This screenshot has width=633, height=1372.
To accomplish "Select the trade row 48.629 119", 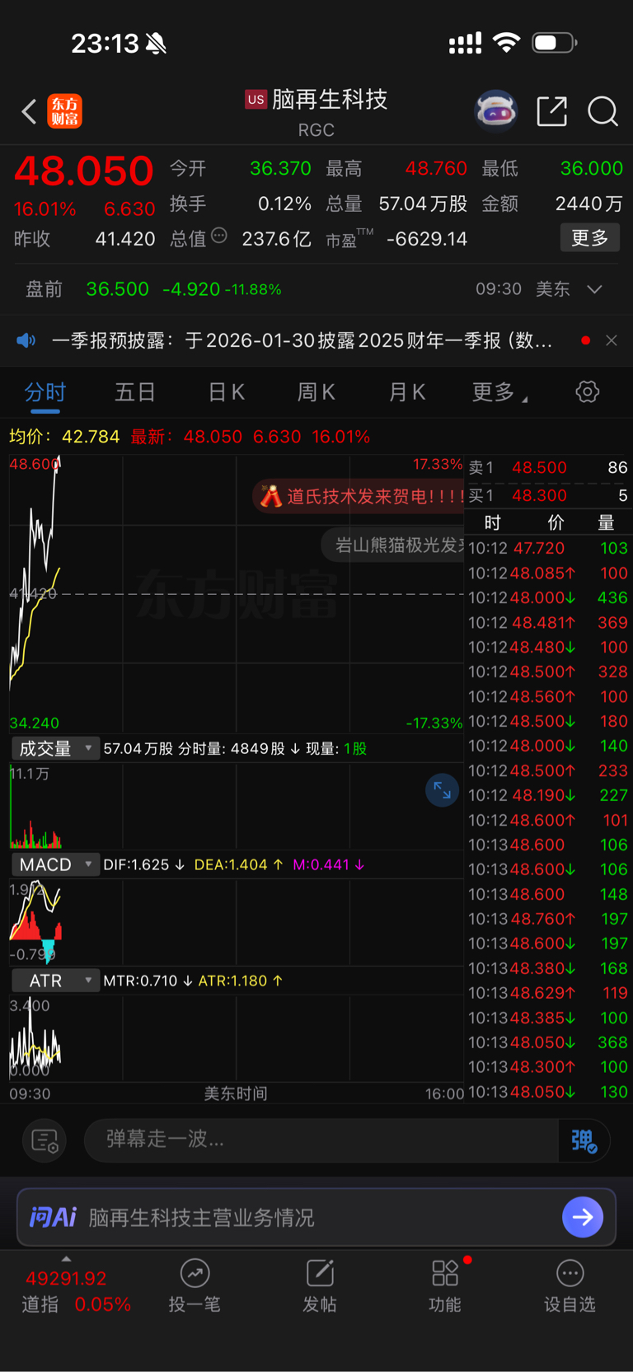I will (548, 993).
